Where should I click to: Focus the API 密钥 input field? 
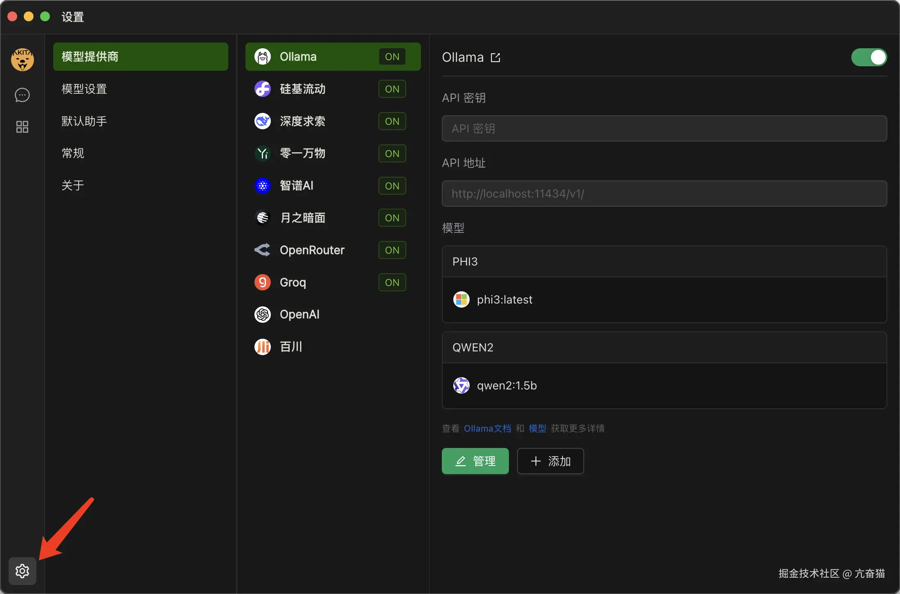(664, 128)
